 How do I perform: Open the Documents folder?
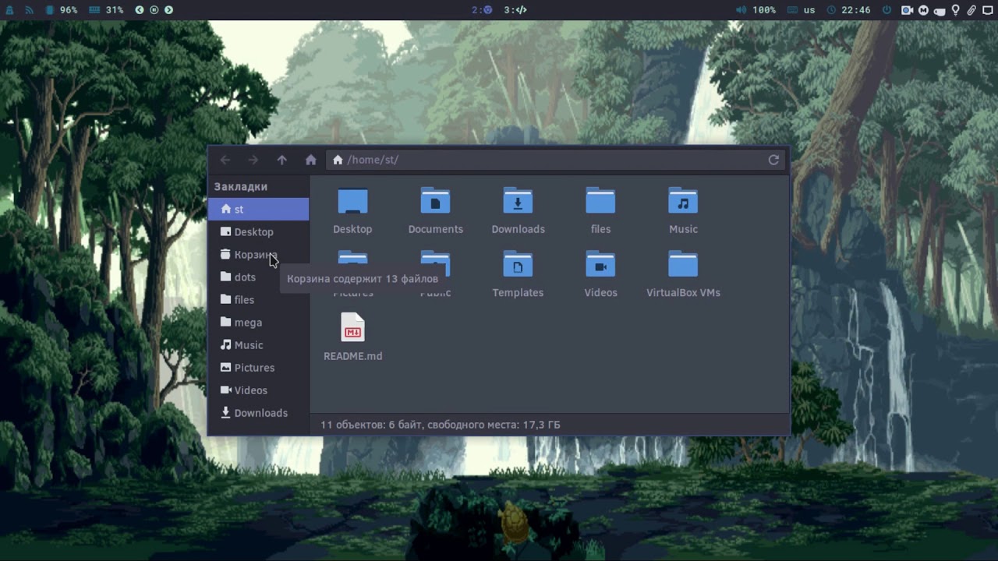435,202
